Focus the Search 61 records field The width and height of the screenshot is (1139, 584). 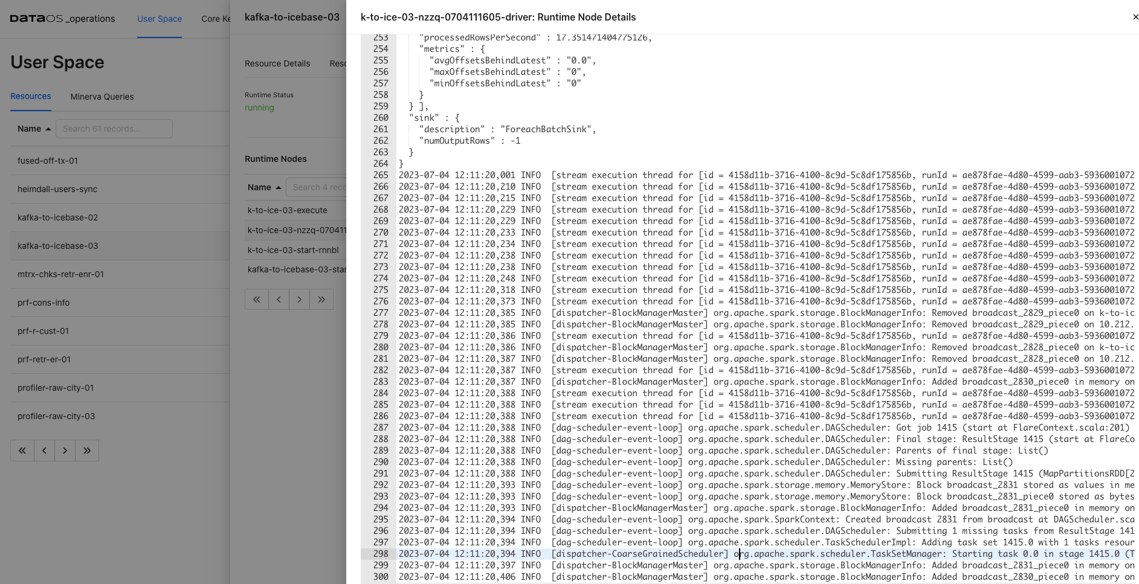click(114, 129)
